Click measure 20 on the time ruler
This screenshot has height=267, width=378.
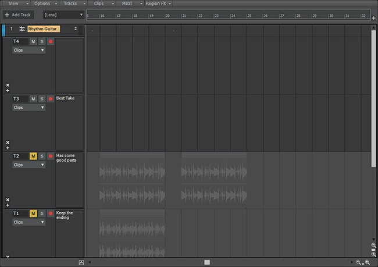(167, 16)
